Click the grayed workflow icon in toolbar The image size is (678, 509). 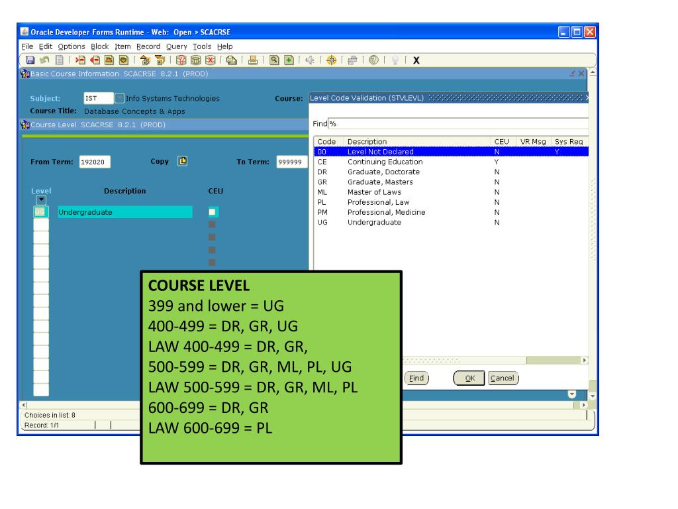[352, 60]
